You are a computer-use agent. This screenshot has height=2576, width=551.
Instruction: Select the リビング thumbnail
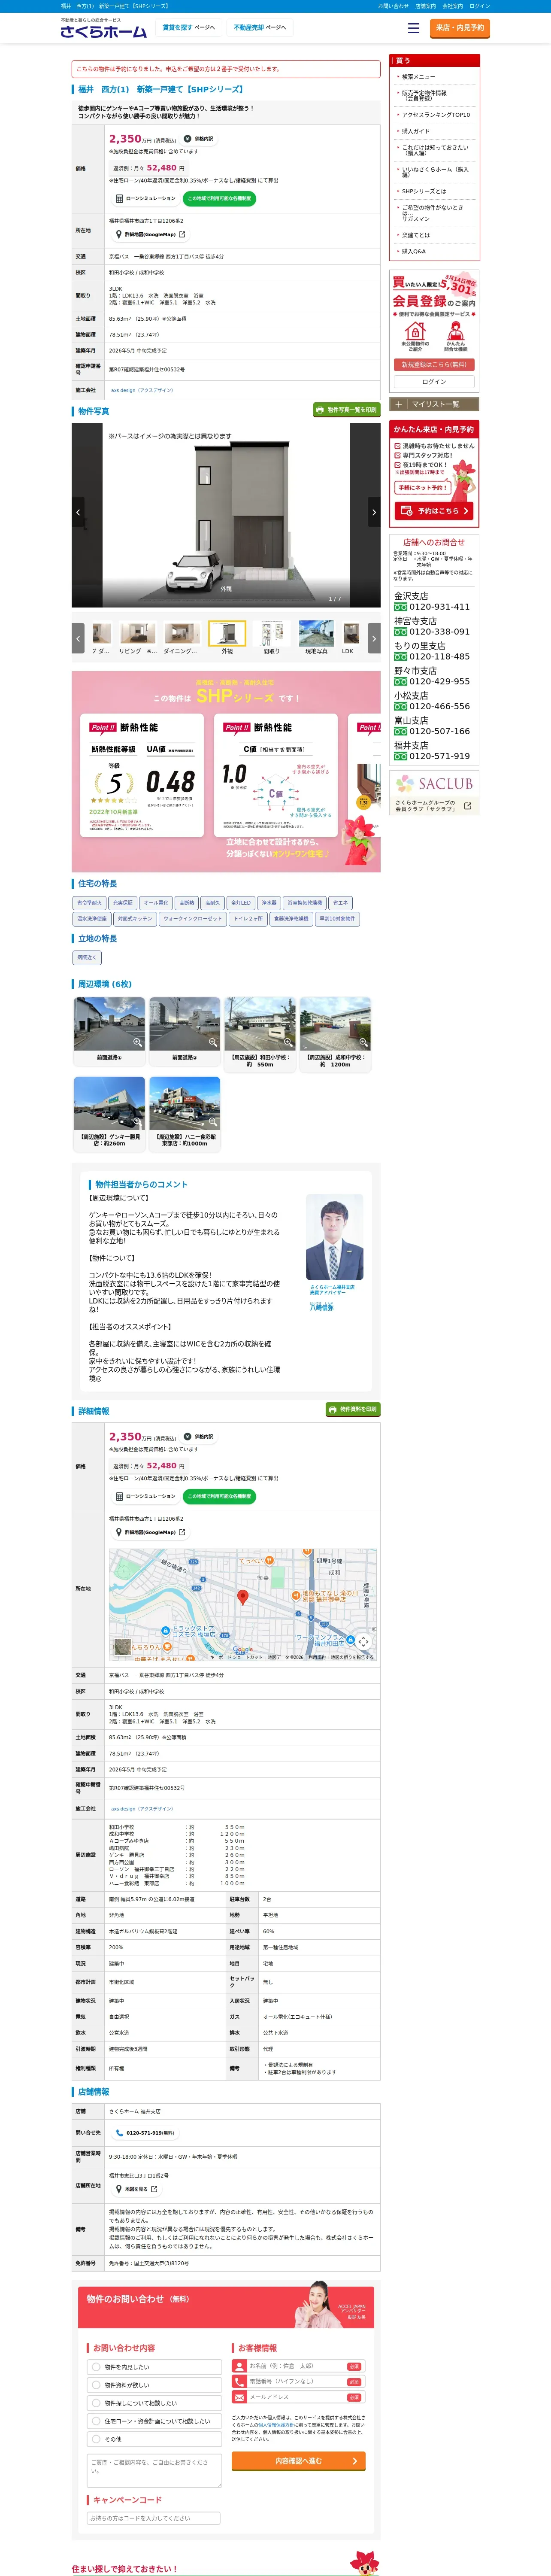pyautogui.click(x=138, y=637)
